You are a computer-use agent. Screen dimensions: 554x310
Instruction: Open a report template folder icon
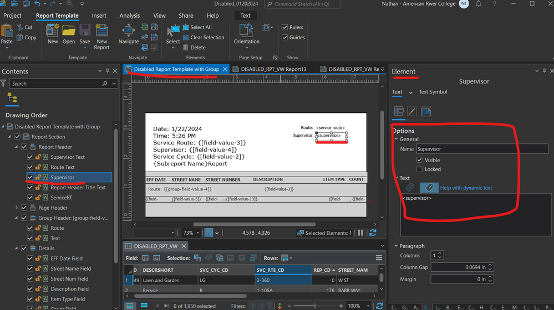(69, 30)
